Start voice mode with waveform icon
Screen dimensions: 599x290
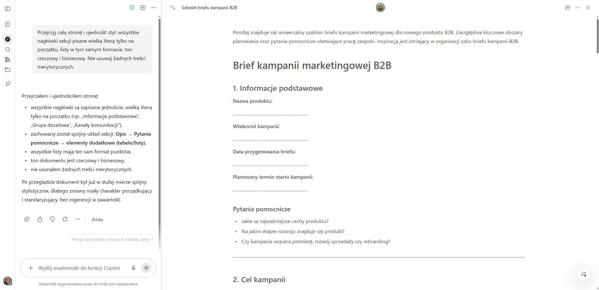point(146,268)
